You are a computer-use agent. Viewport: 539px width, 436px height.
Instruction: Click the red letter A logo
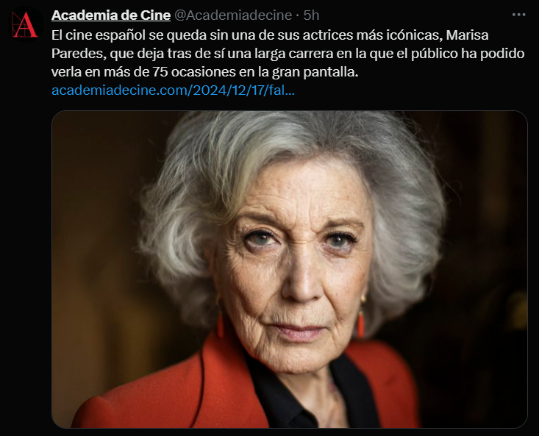pyautogui.click(x=24, y=24)
